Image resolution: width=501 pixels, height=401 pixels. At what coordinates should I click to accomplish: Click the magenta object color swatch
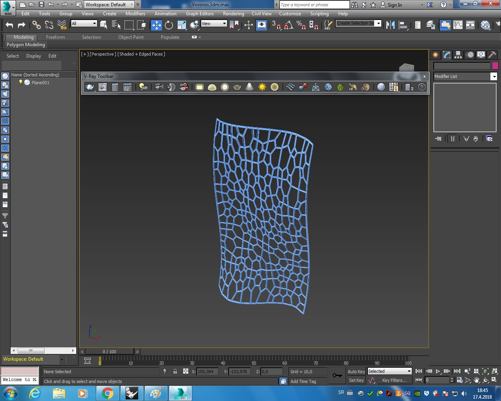[495, 66]
